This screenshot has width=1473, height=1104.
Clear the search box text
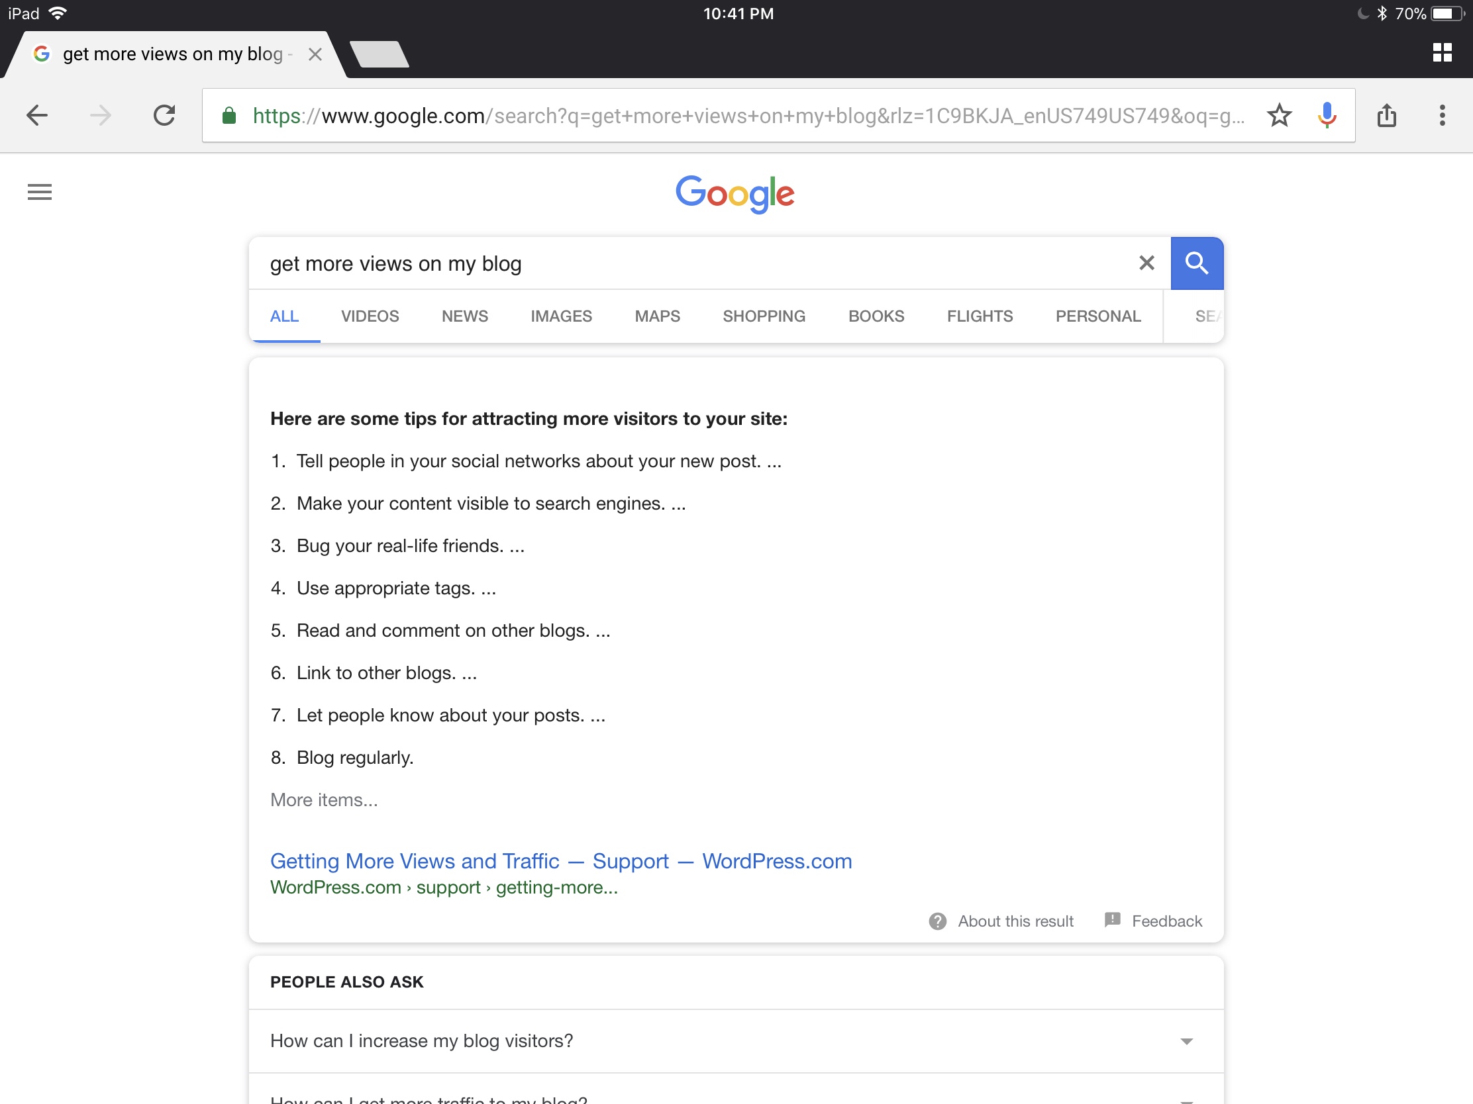[x=1146, y=263]
